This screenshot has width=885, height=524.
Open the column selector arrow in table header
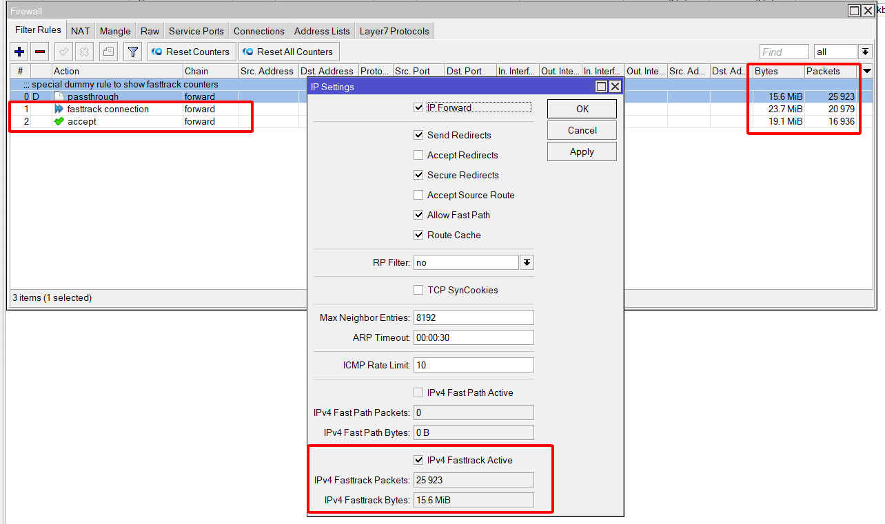[867, 71]
